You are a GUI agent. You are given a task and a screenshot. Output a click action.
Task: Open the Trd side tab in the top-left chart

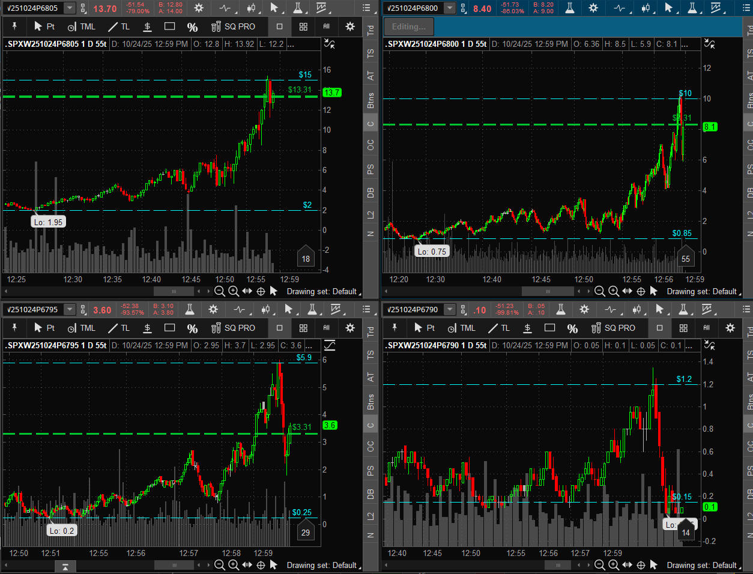(x=370, y=29)
